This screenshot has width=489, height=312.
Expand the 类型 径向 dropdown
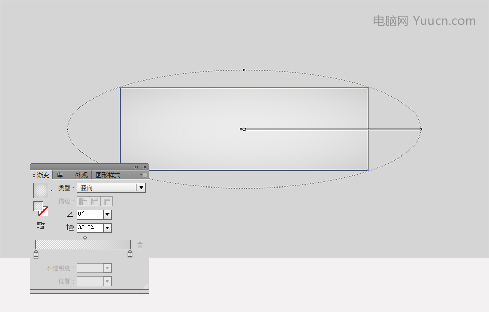click(x=112, y=188)
